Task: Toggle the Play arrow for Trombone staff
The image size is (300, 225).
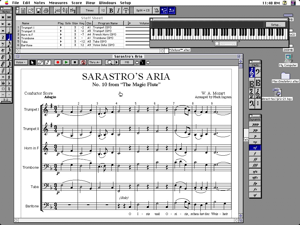Action: 61,38
